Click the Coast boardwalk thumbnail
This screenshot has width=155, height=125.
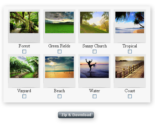[x=130, y=67]
